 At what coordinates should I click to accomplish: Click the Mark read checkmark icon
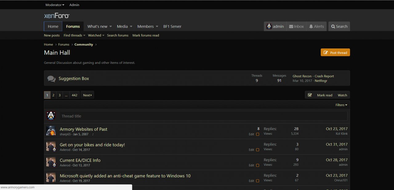click(310, 95)
